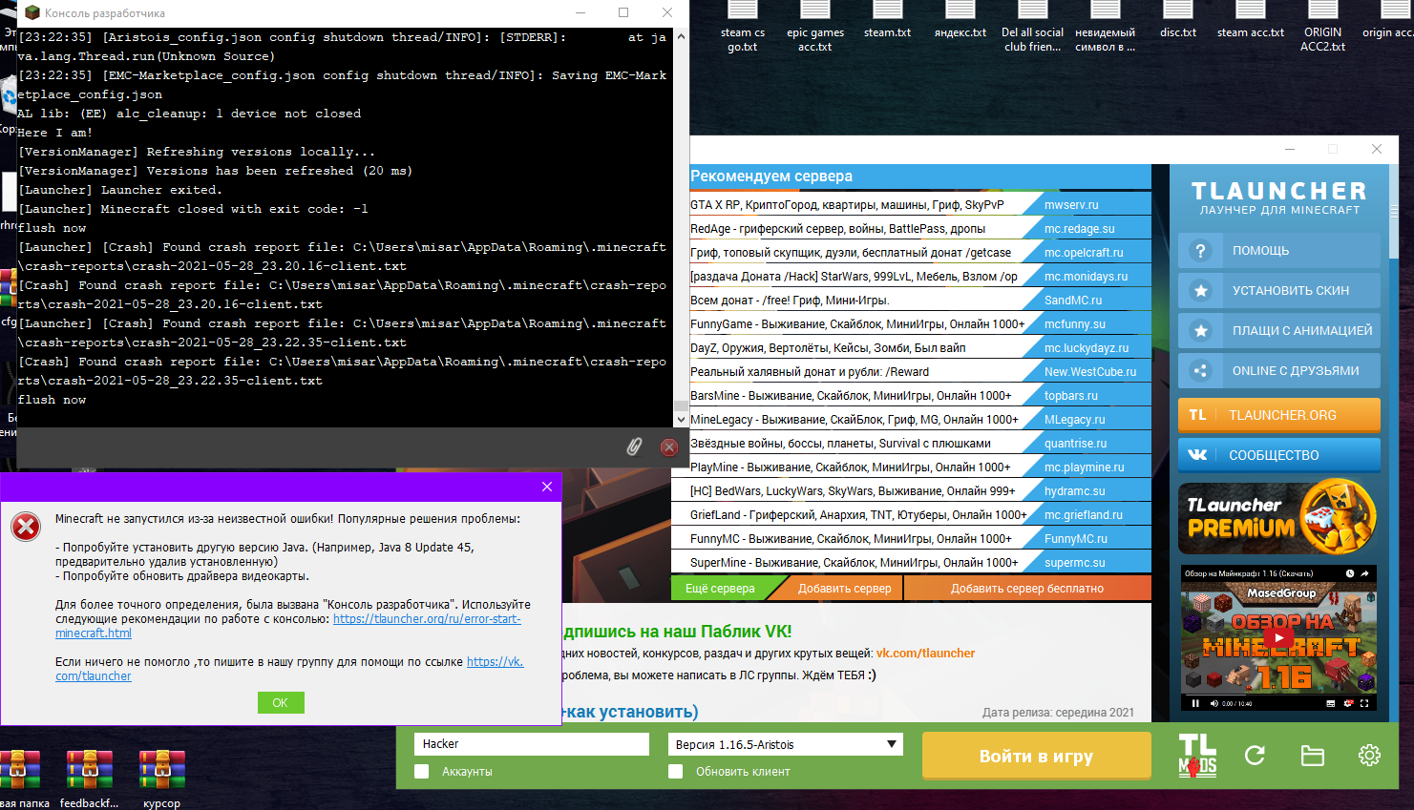Select server supermc.su
This screenshot has width=1414, height=810.
[x=1075, y=563]
